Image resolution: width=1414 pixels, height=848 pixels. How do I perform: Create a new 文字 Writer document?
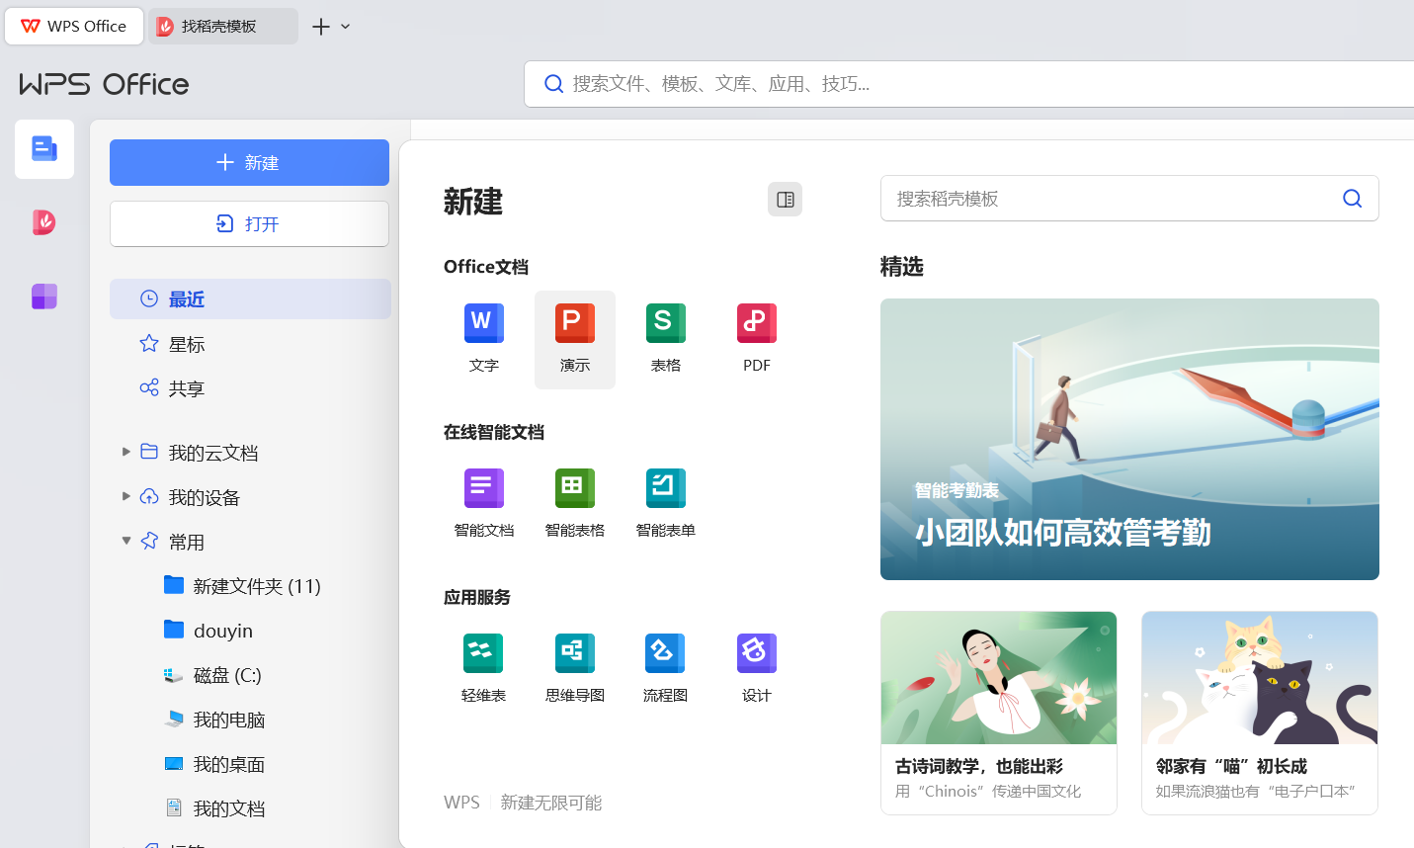[x=484, y=339]
